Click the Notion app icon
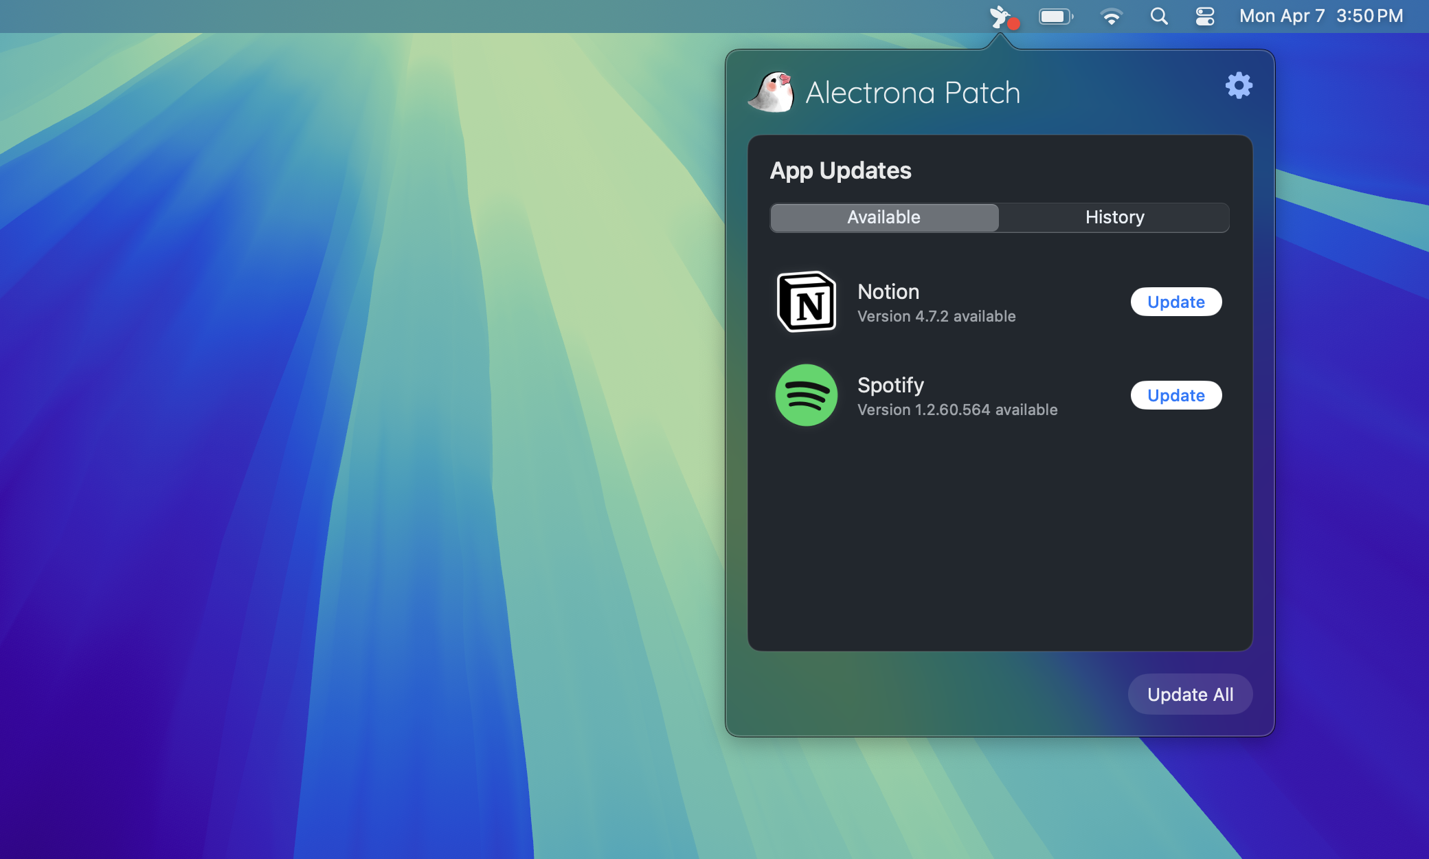 click(807, 302)
